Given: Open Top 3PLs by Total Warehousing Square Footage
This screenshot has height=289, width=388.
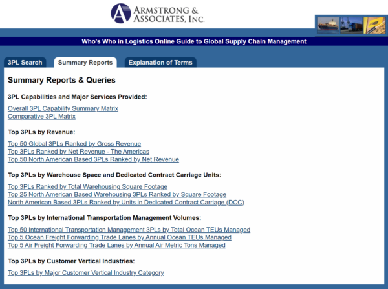Looking at the screenshot, I should pos(87,187).
